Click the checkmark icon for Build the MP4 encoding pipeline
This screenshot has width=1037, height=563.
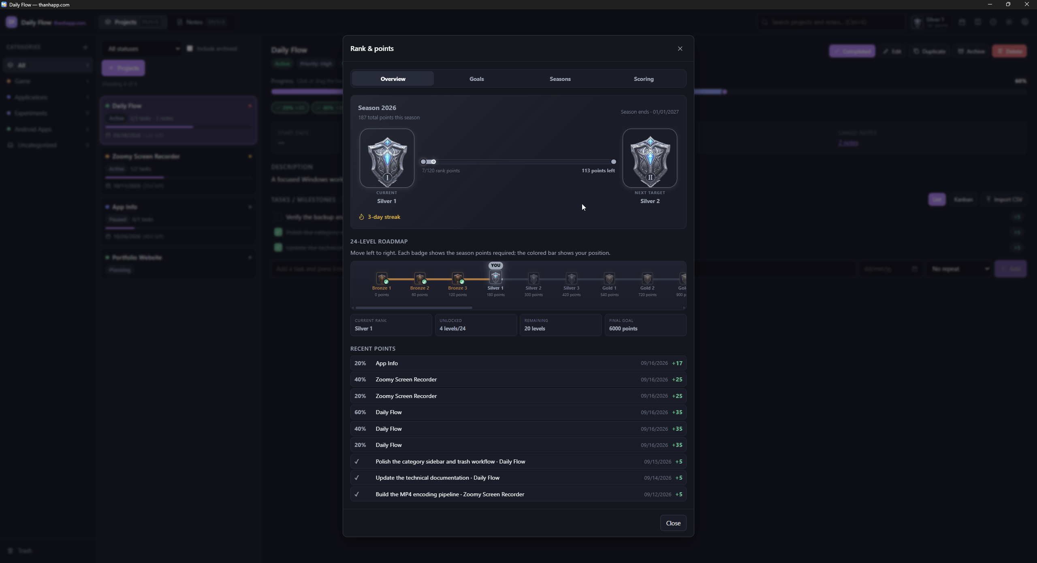(357, 494)
